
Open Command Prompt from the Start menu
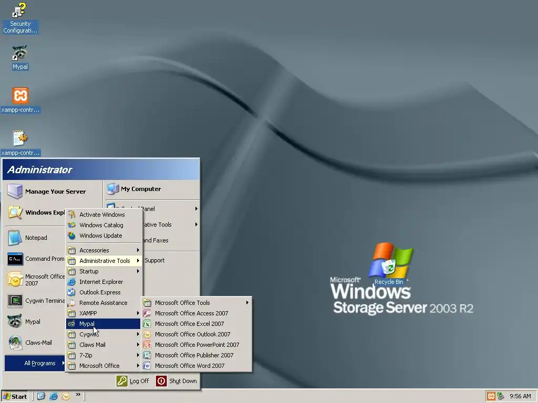pos(36,259)
